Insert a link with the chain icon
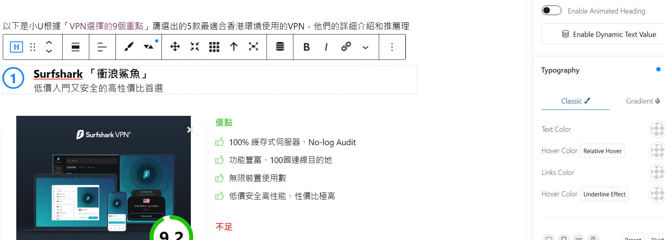Image resolution: width=665 pixels, height=240 pixels. click(x=346, y=47)
